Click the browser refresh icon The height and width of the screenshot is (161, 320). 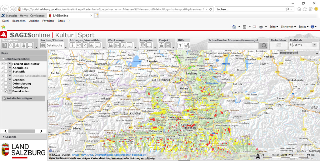pos(211,9)
